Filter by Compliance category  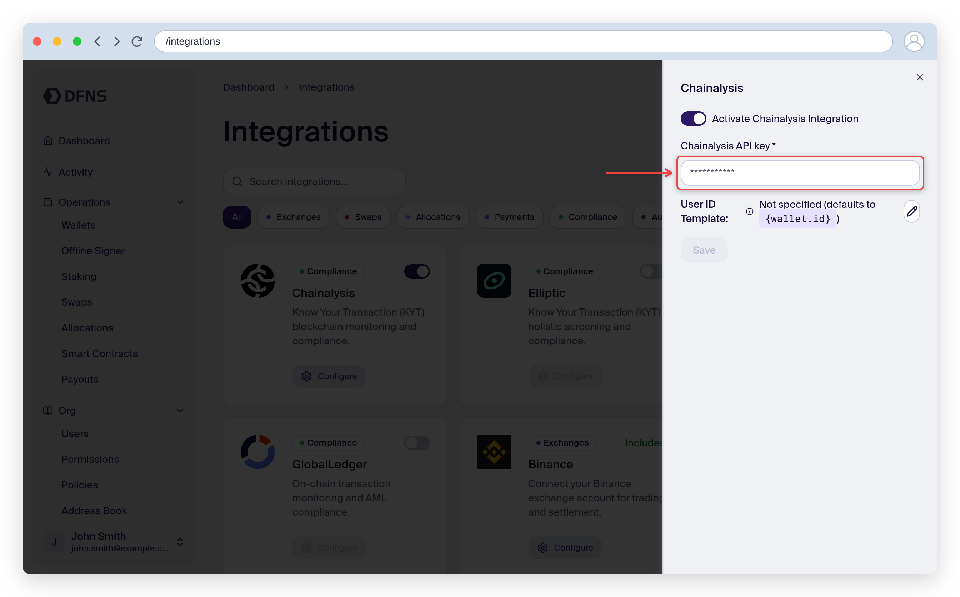pyautogui.click(x=587, y=217)
